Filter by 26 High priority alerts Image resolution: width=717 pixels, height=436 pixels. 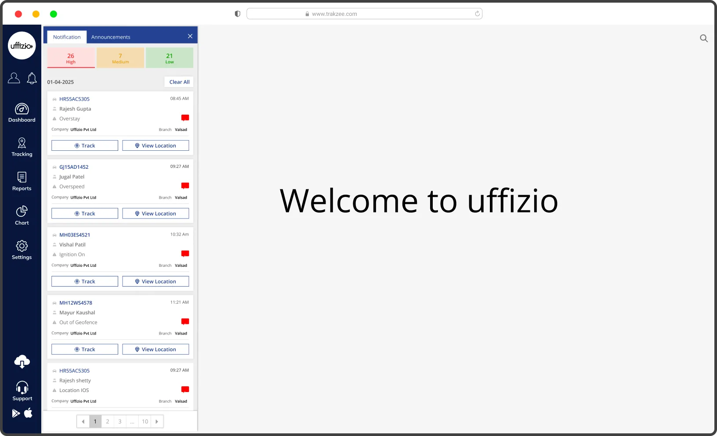click(x=71, y=58)
